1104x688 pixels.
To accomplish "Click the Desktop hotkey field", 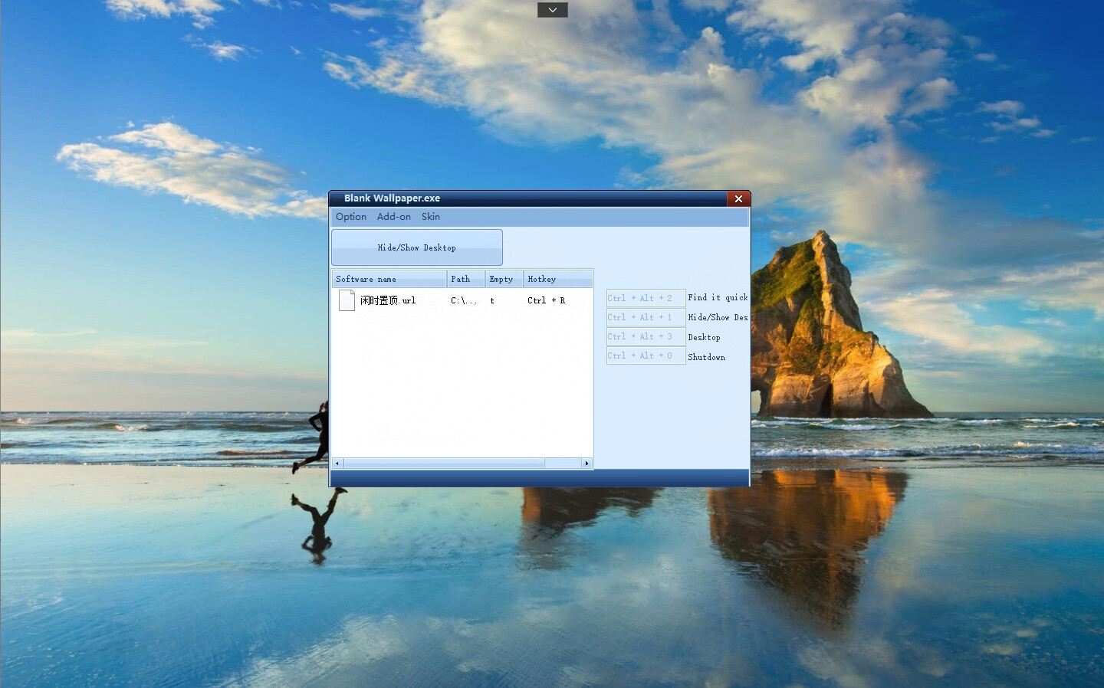I will (x=645, y=336).
